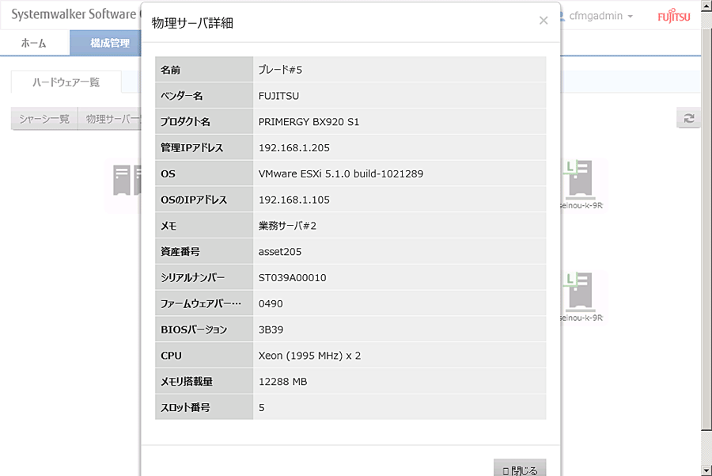The image size is (712, 476).
Task: Click CPU value Xeon (1995 MHz) x 2
Action: [309, 356]
